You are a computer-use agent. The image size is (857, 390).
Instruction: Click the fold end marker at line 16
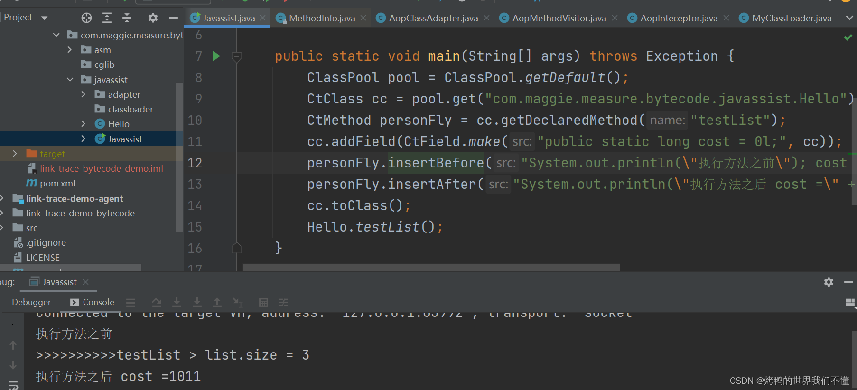click(237, 248)
